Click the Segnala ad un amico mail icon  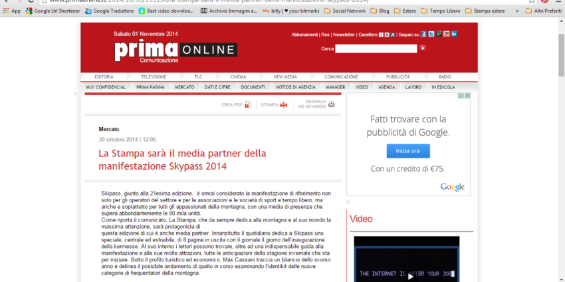click(x=331, y=104)
